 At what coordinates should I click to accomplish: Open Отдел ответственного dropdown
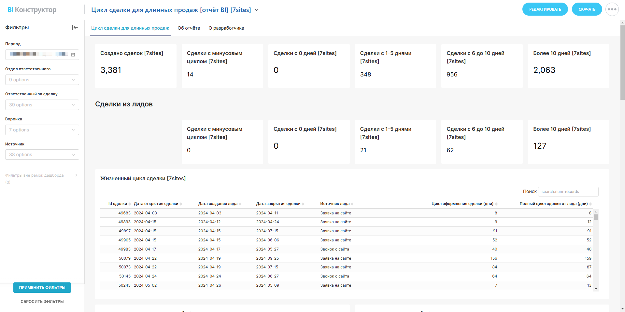coord(42,80)
